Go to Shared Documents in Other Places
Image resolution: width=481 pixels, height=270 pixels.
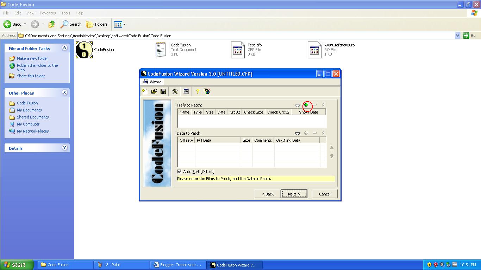[x=33, y=117]
